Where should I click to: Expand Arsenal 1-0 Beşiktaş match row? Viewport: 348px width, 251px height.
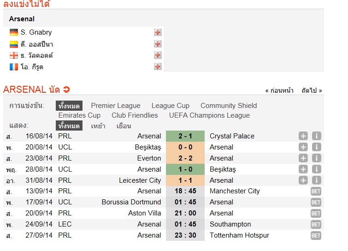303,169
